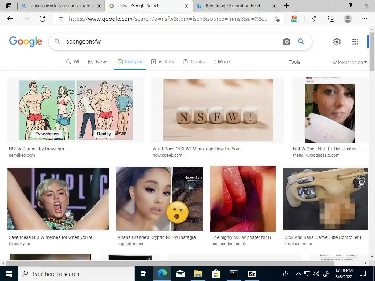Screen dimensions: 375x281
Task: Click the horizontal page scrollbar
Action: pyautogui.click(x=170, y=263)
